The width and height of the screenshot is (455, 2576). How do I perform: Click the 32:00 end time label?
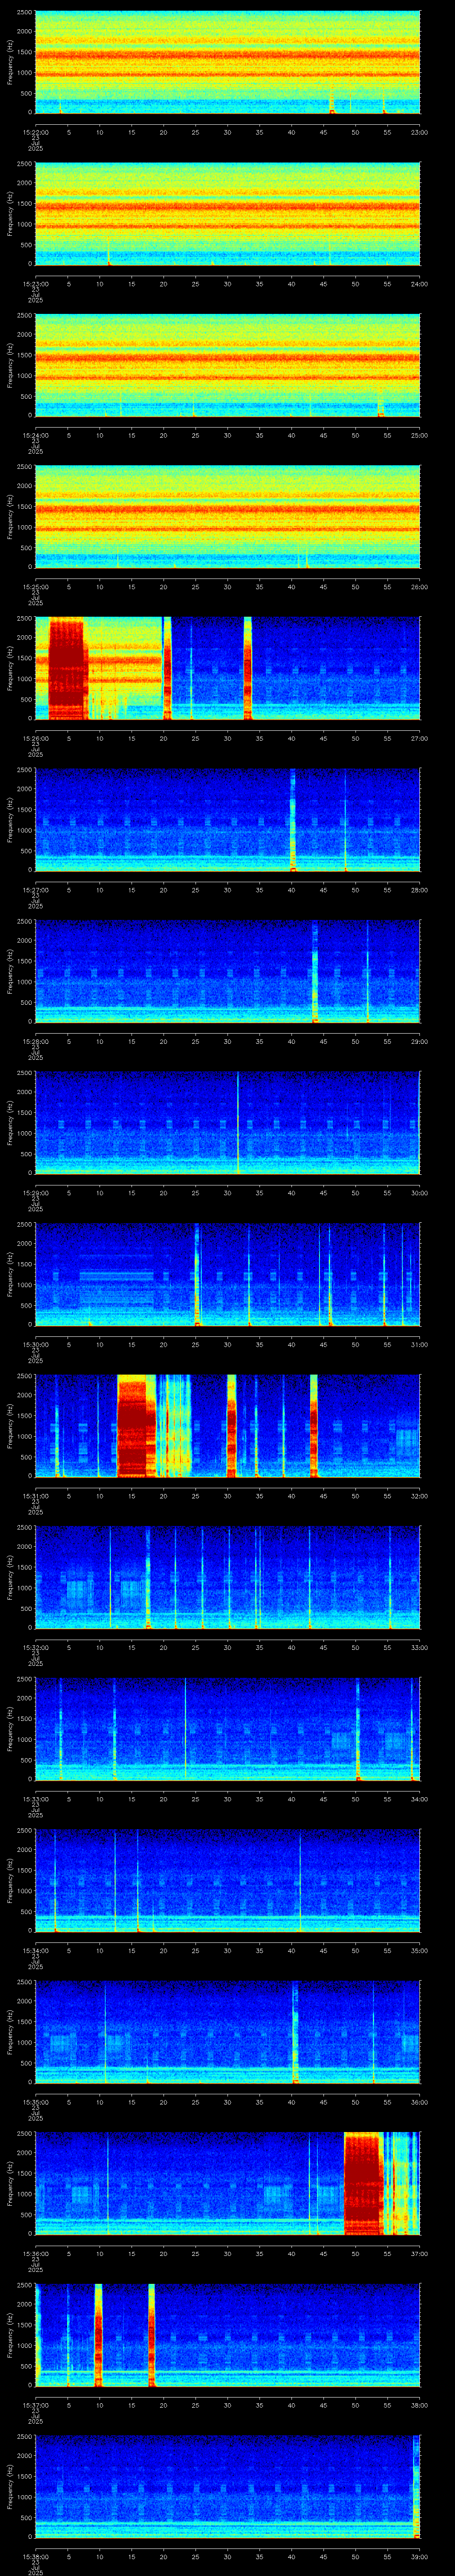coord(420,1495)
